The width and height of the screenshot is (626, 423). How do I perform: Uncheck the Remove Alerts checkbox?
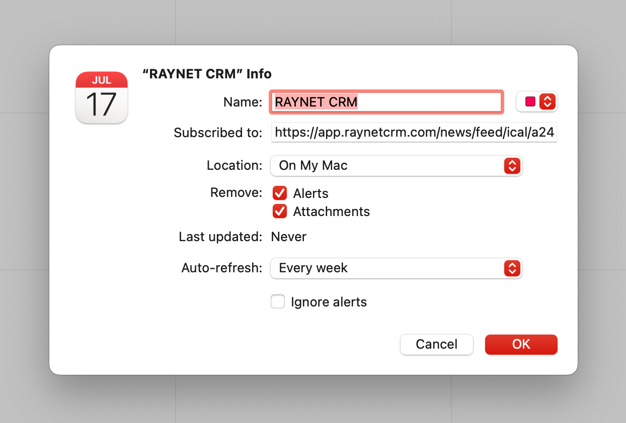pyautogui.click(x=280, y=193)
